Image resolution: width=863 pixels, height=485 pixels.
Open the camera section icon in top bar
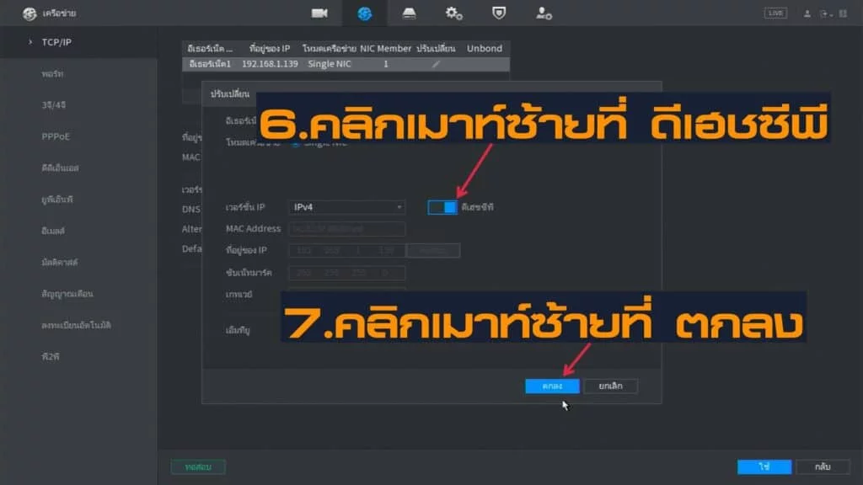pos(319,13)
